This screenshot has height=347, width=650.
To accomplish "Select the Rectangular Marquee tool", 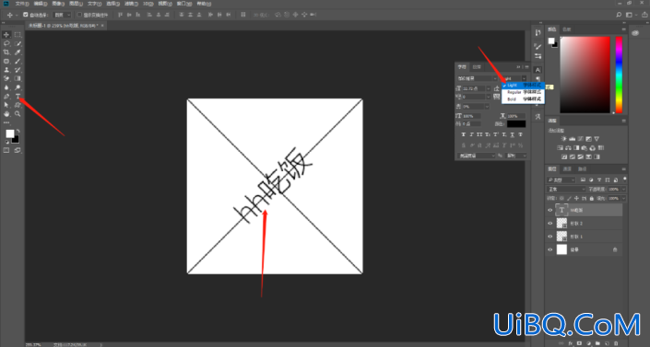I will click(18, 35).
